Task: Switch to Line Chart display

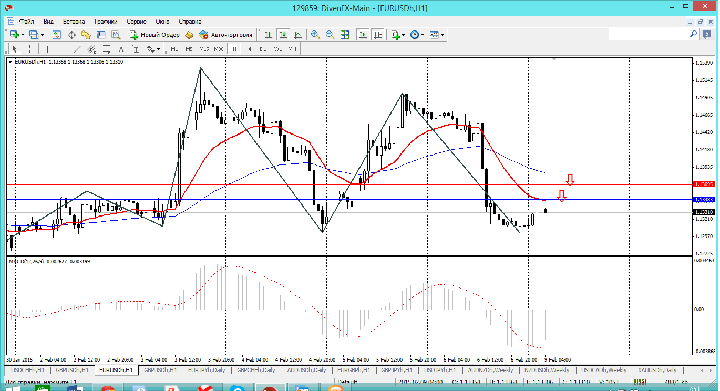Action: pos(299,35)
